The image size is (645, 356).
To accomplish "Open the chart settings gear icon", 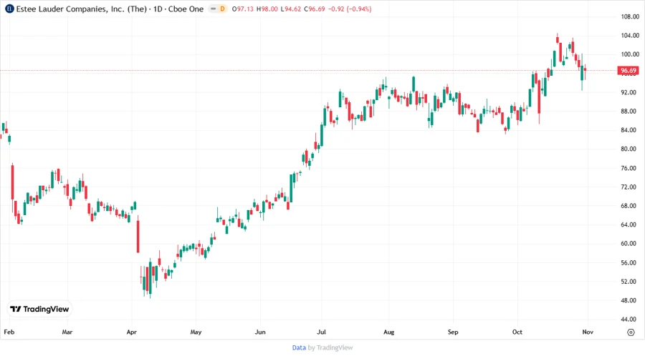I will (x=631, y=332).
